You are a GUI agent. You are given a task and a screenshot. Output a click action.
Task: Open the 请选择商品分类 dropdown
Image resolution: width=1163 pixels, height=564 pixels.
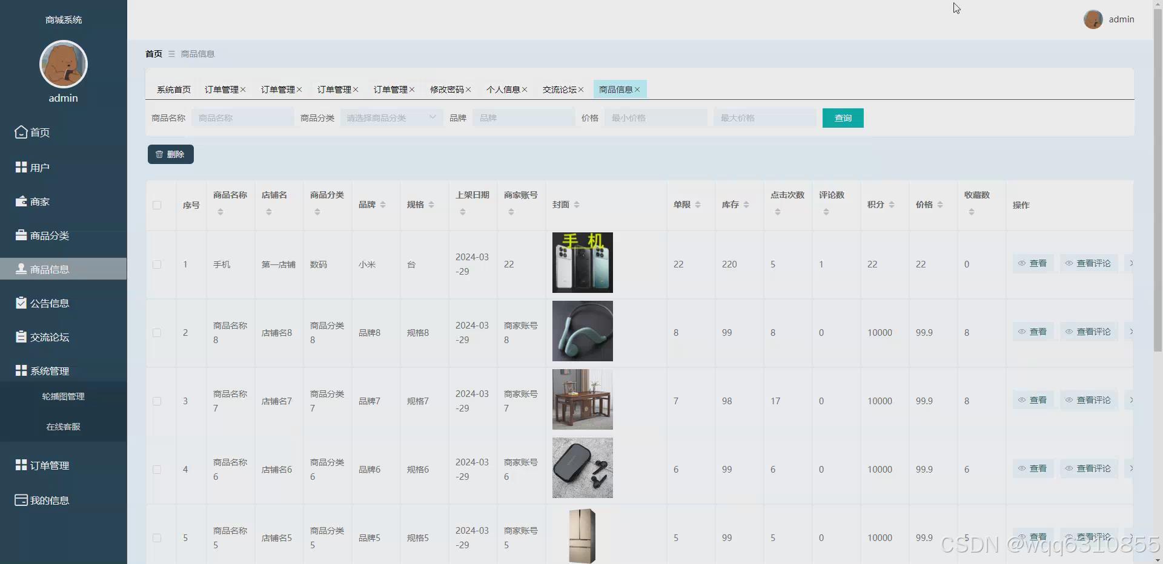click(391, 117)
